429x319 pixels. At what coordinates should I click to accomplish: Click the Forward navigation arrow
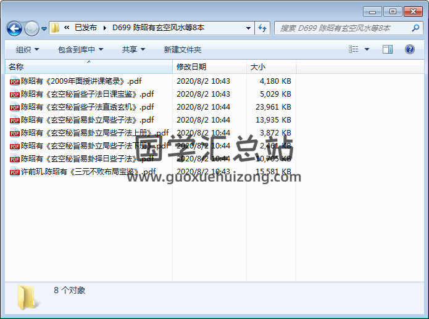click(31, 28)
